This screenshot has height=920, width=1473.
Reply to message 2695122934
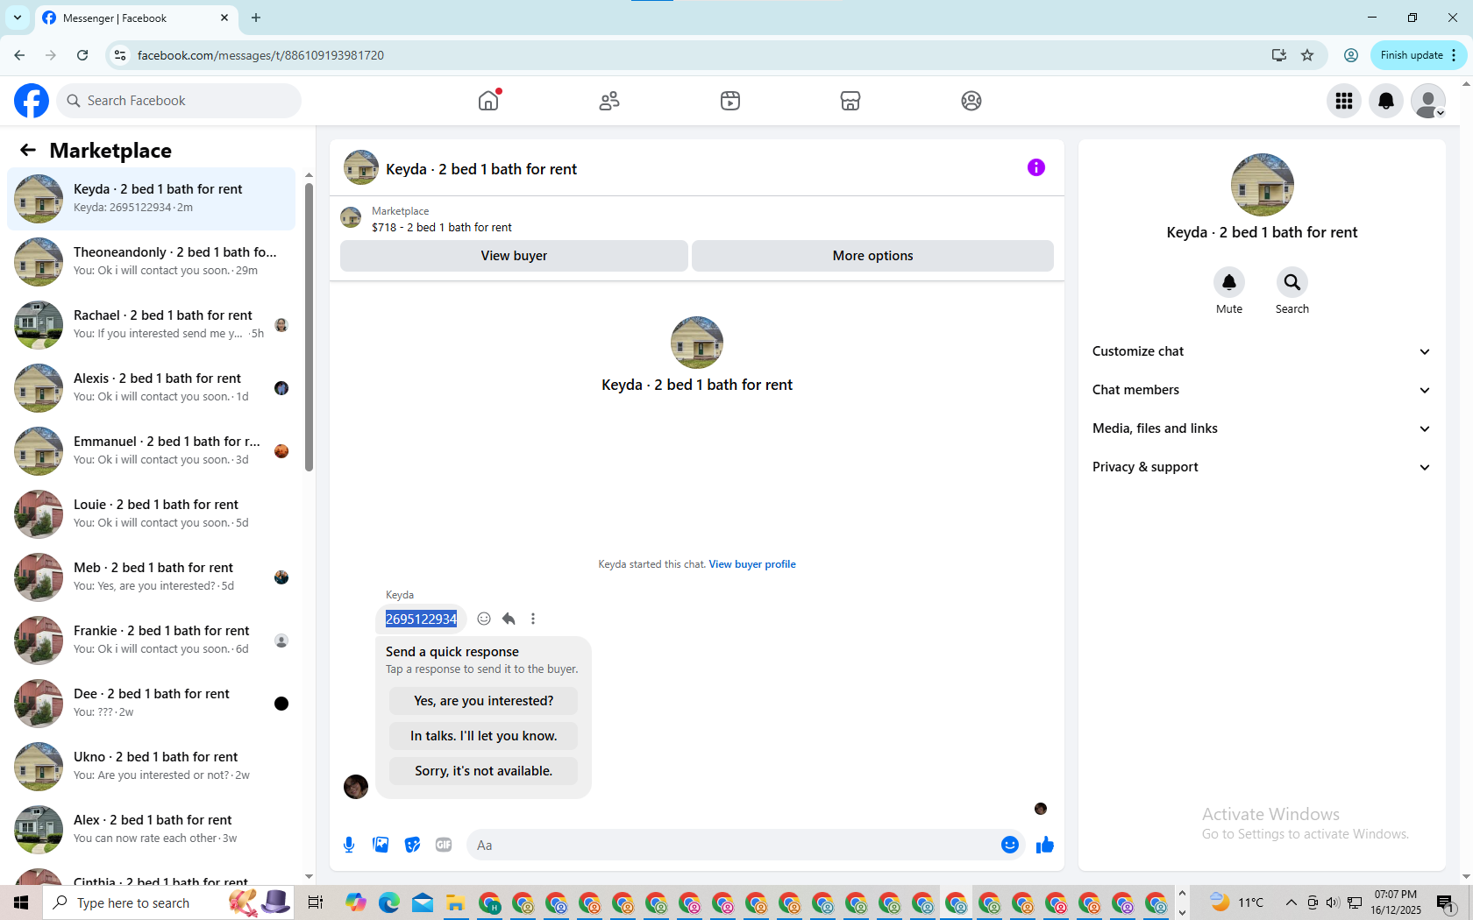[x=509, y=619]
